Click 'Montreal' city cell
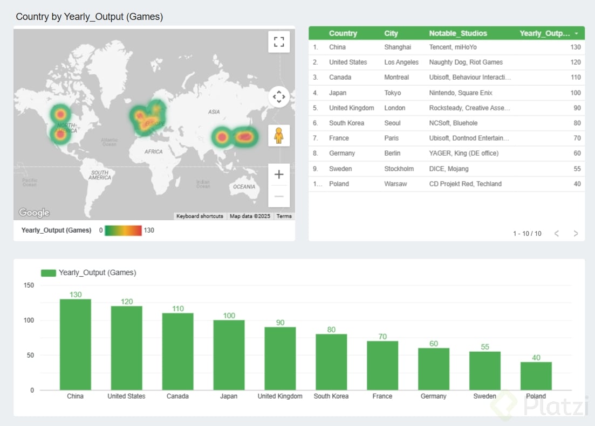This screenshot has width=595, height=426. tap(396, 78)
